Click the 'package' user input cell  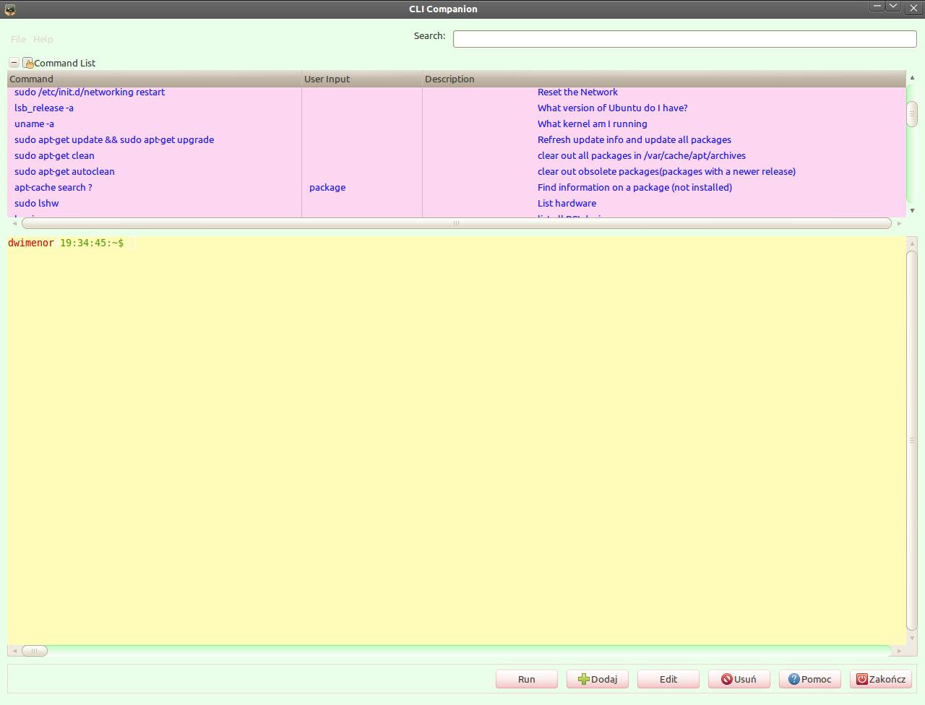327,187
